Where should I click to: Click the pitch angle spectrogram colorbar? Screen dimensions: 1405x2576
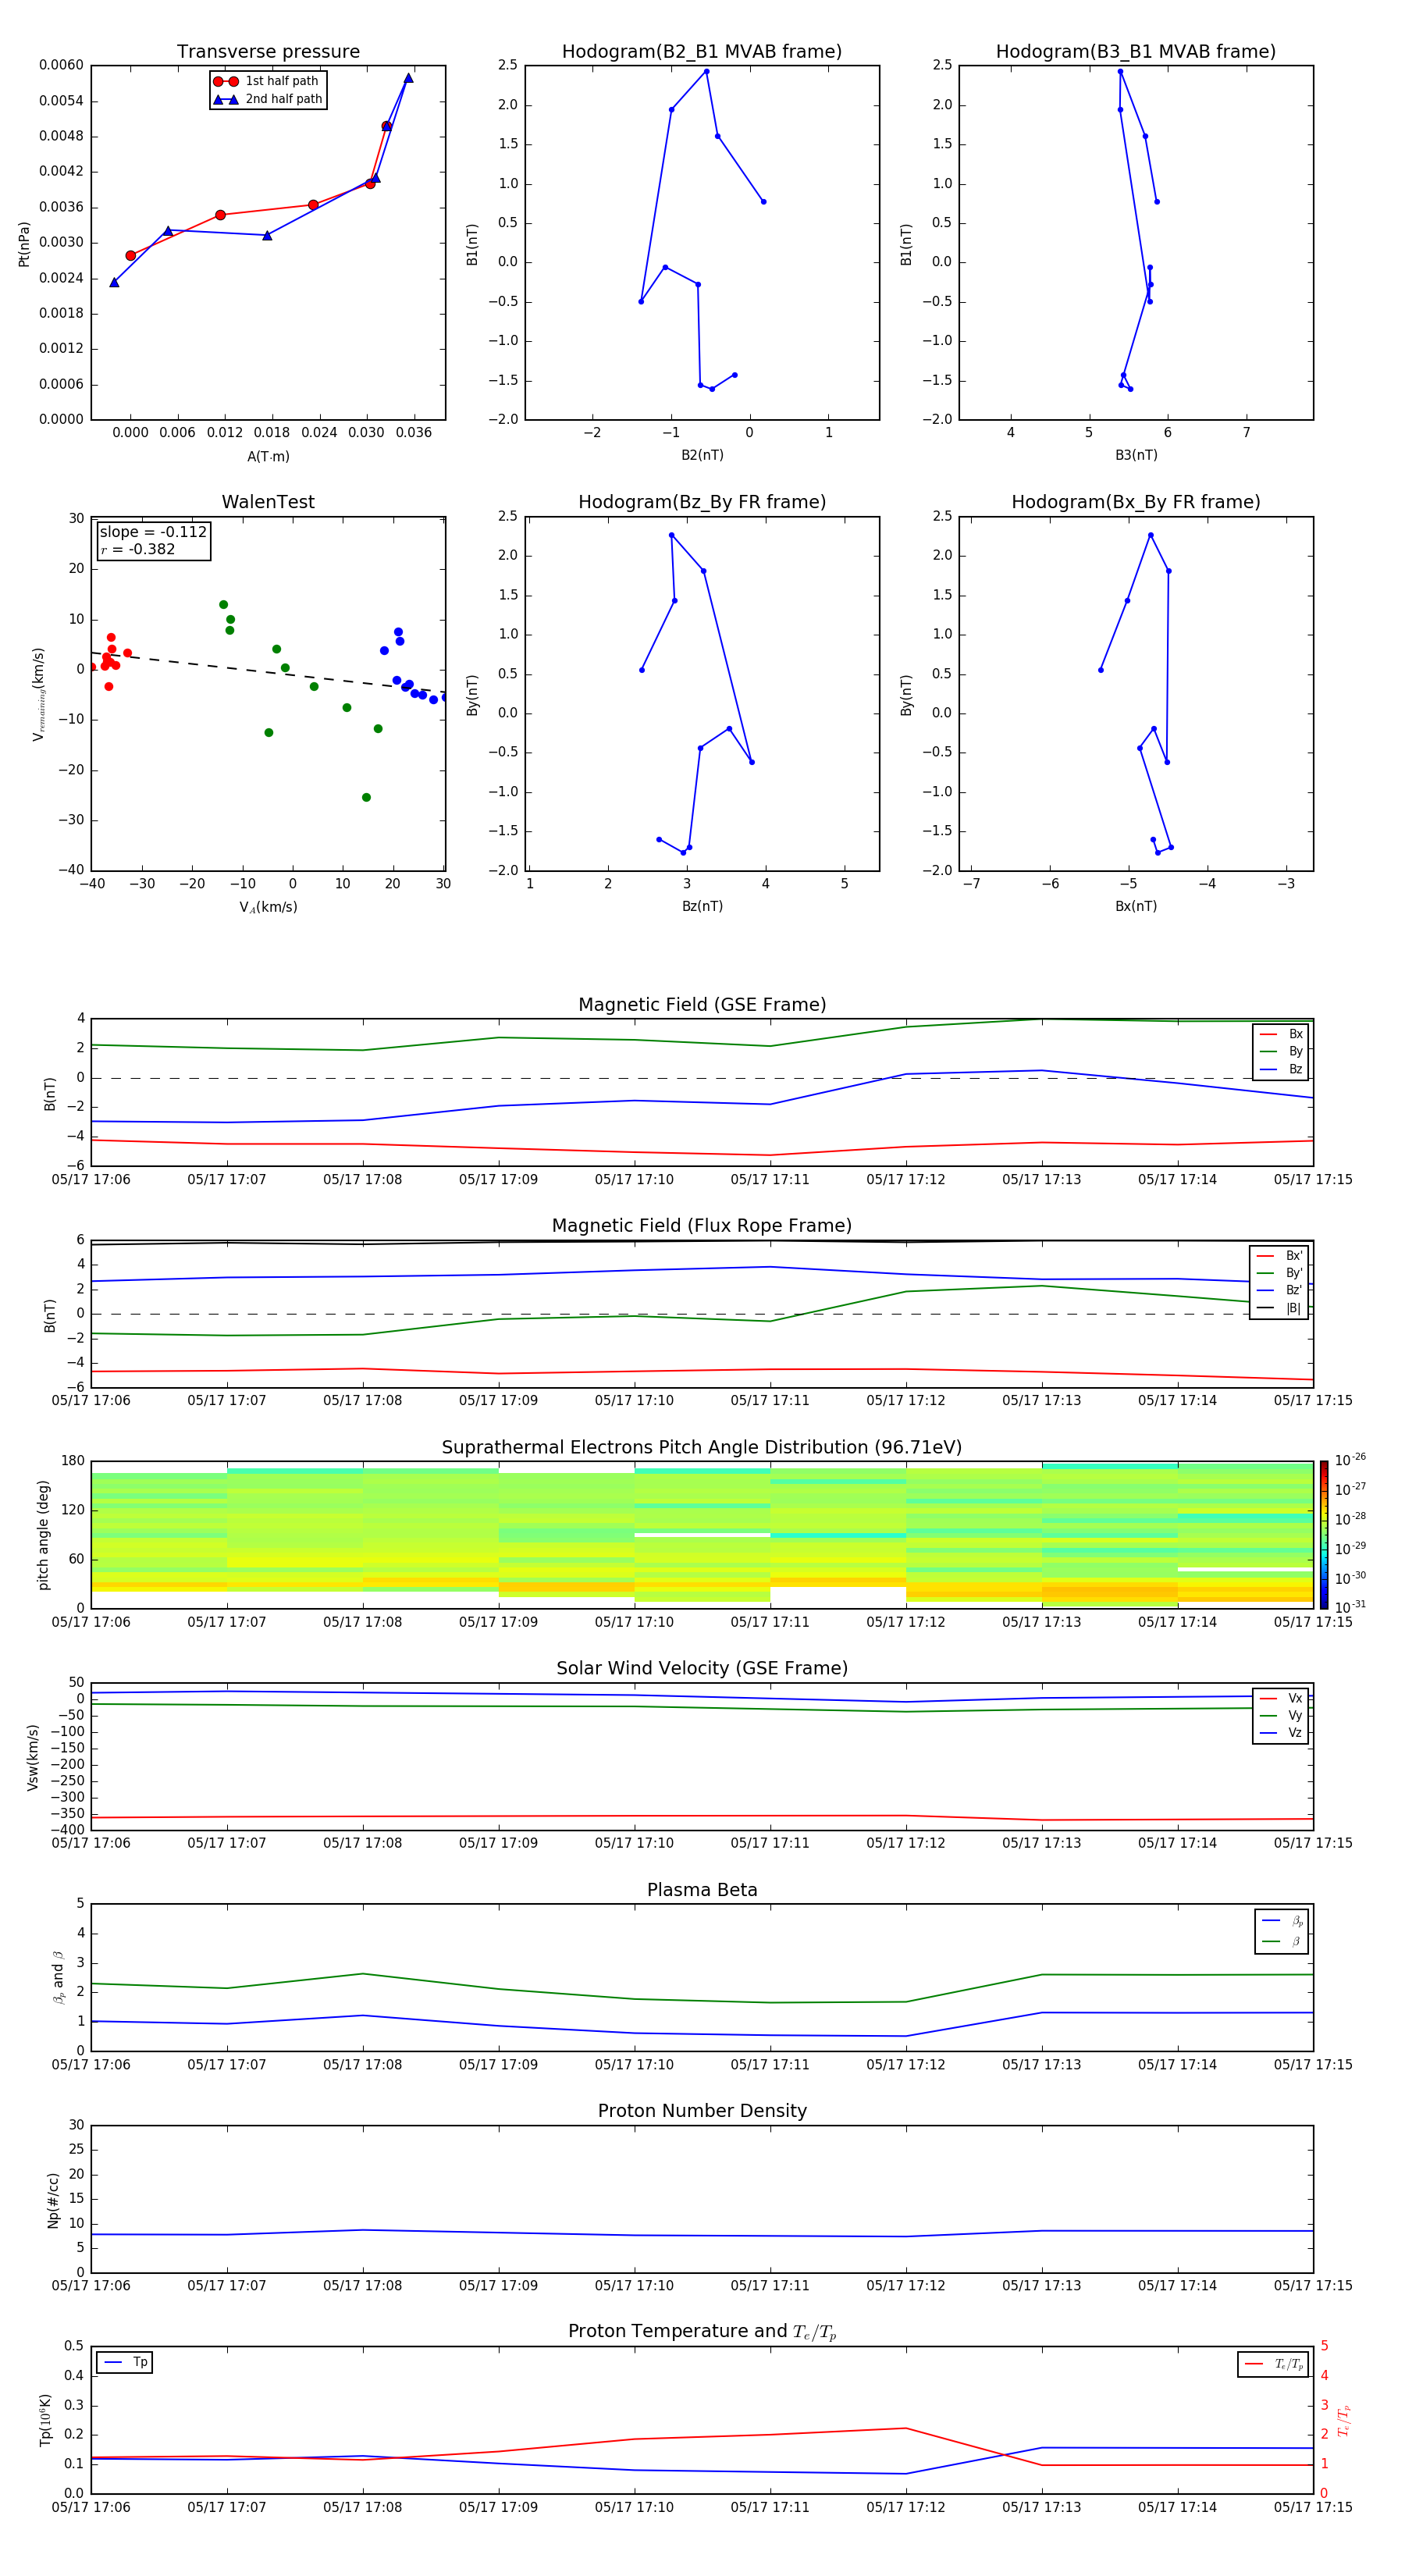1324,1535
